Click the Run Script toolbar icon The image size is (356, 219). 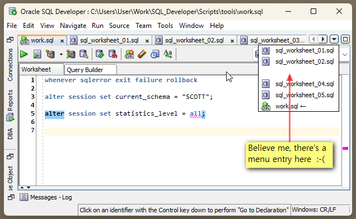(x=37, y=54)
